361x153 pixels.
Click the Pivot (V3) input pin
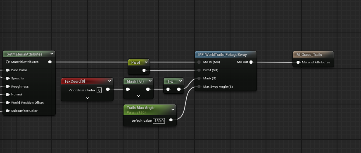pyautogui.click(x=199, y=70)
